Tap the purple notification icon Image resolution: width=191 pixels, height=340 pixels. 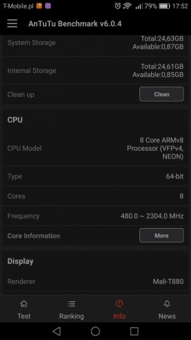48,6
